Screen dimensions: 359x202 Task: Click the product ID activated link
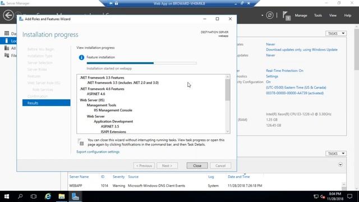pos(294,93)
